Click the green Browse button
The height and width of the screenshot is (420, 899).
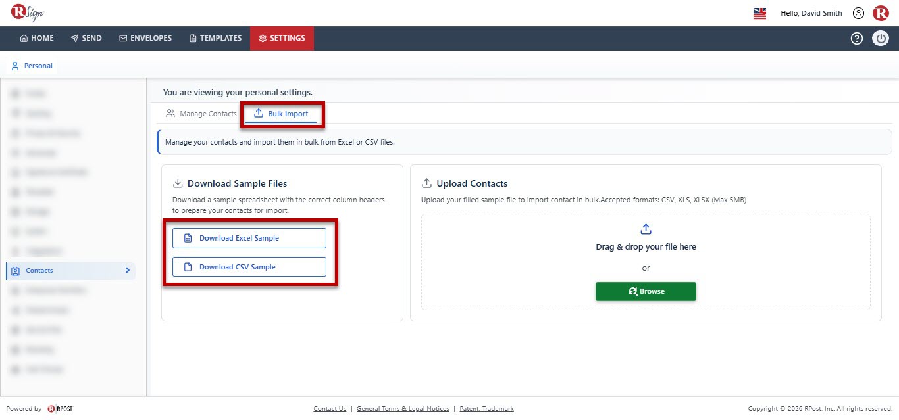[646, 291]
